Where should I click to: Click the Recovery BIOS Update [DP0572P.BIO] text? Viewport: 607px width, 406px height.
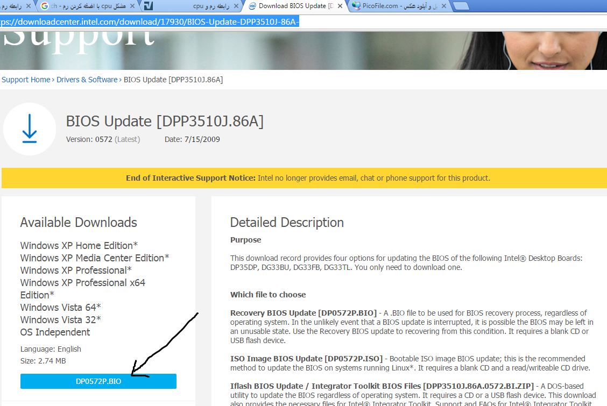coord(302,313)
